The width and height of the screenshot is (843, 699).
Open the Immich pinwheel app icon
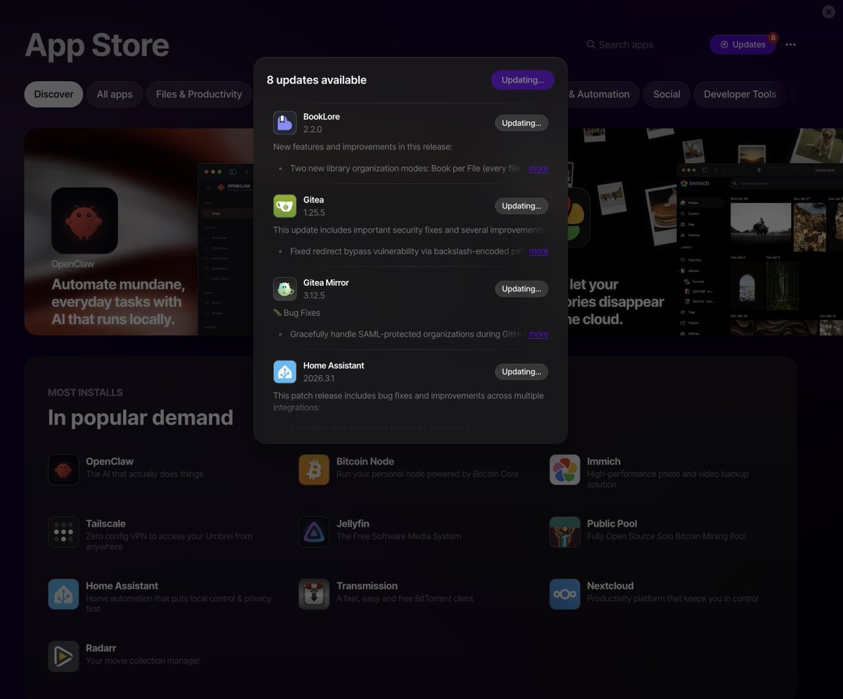[x=565, y=470]
